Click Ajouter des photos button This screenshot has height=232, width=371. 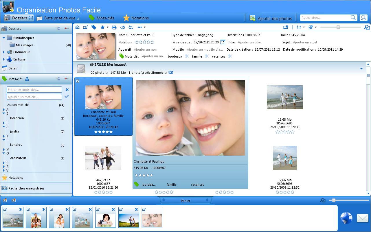point(271,18)
